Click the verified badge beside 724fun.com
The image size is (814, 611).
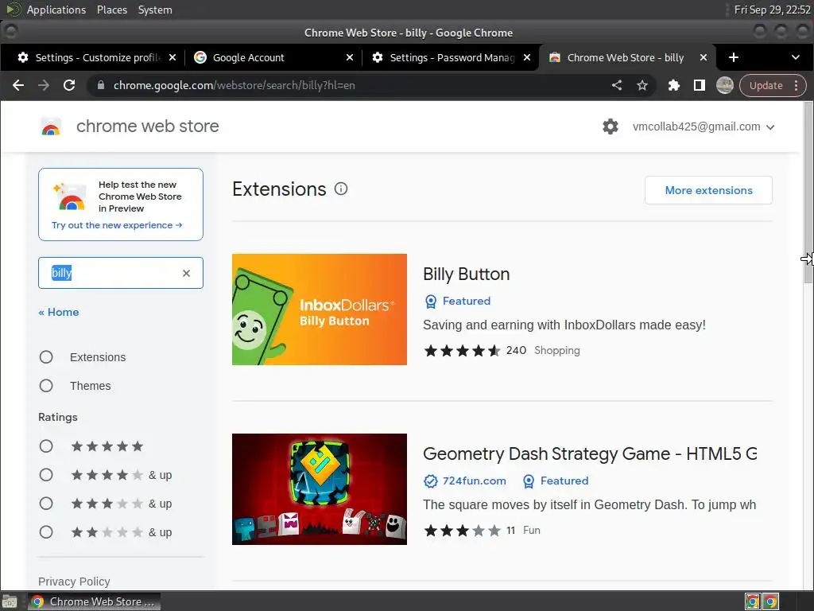coord(430,481)
